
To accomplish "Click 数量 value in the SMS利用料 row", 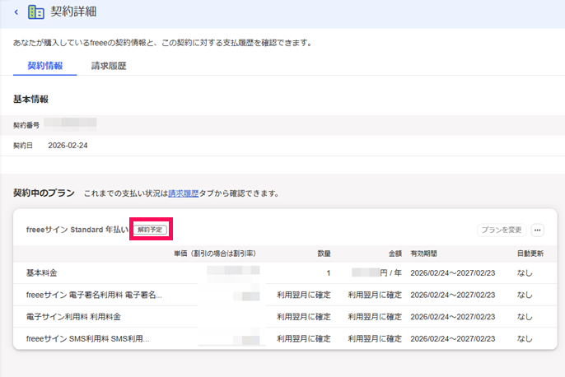I will pyautogui.click(x=303, y=339).
